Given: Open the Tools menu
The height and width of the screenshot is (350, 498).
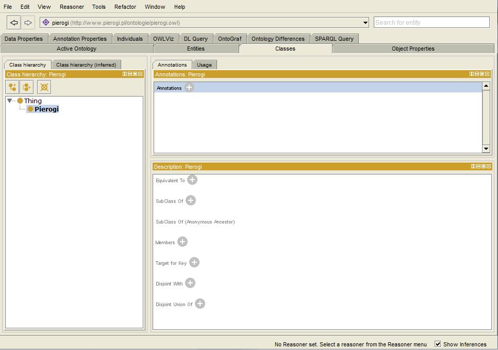Looking at the screenshot, I should [99, 7].
